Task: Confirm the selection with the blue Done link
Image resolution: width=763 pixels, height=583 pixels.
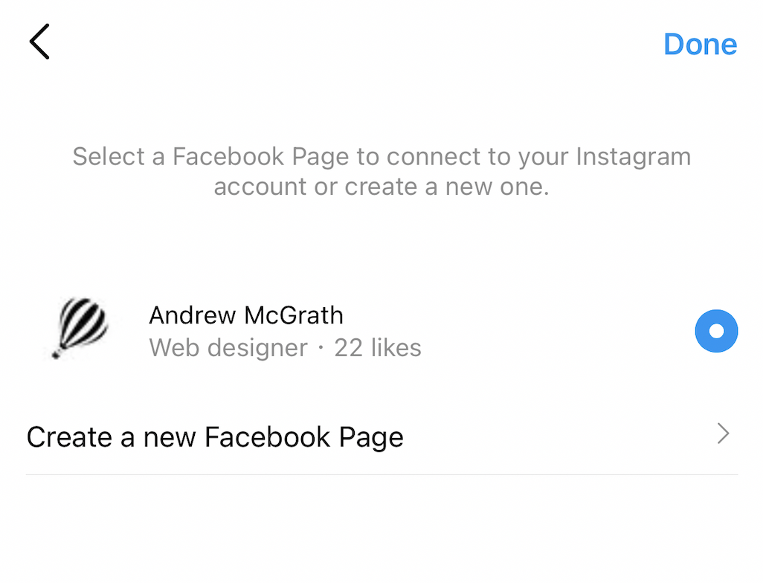Action: click(700, 44)
